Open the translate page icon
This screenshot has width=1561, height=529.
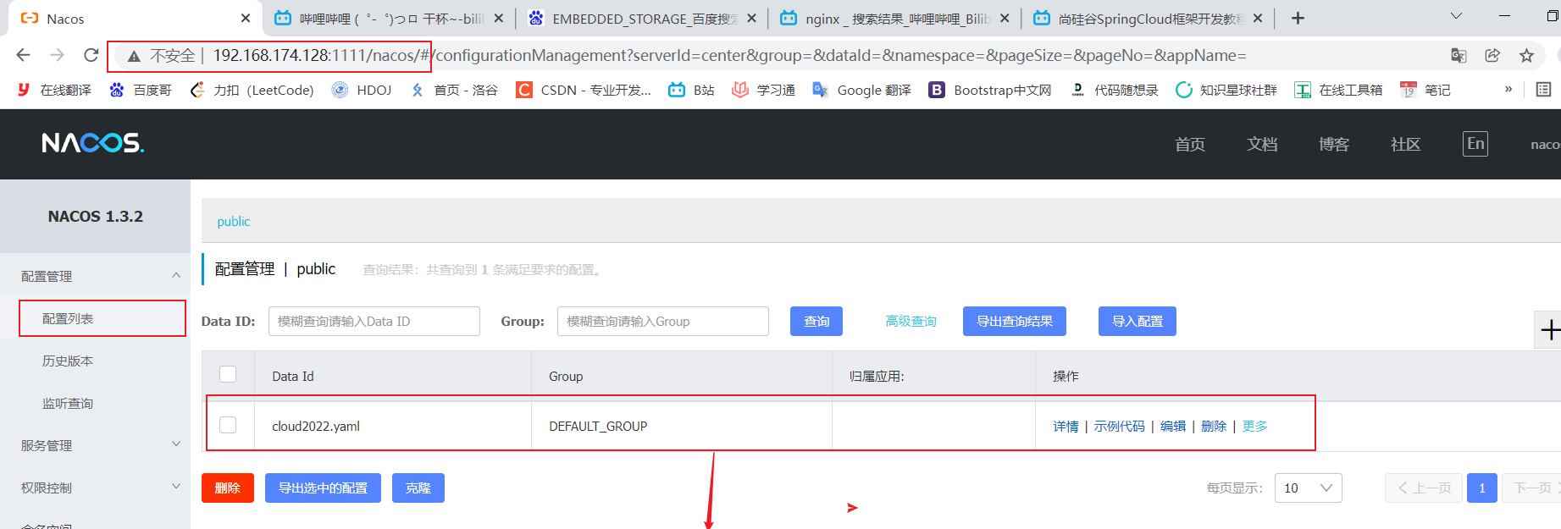(x=1459, y=55)
